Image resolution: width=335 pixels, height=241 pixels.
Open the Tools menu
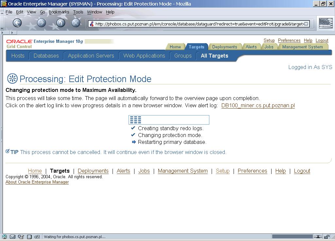(78, 12)
